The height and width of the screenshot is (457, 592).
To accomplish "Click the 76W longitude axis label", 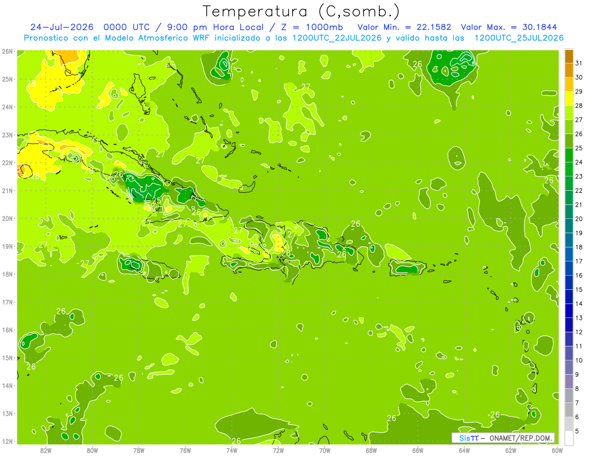I will pos(185,450).
